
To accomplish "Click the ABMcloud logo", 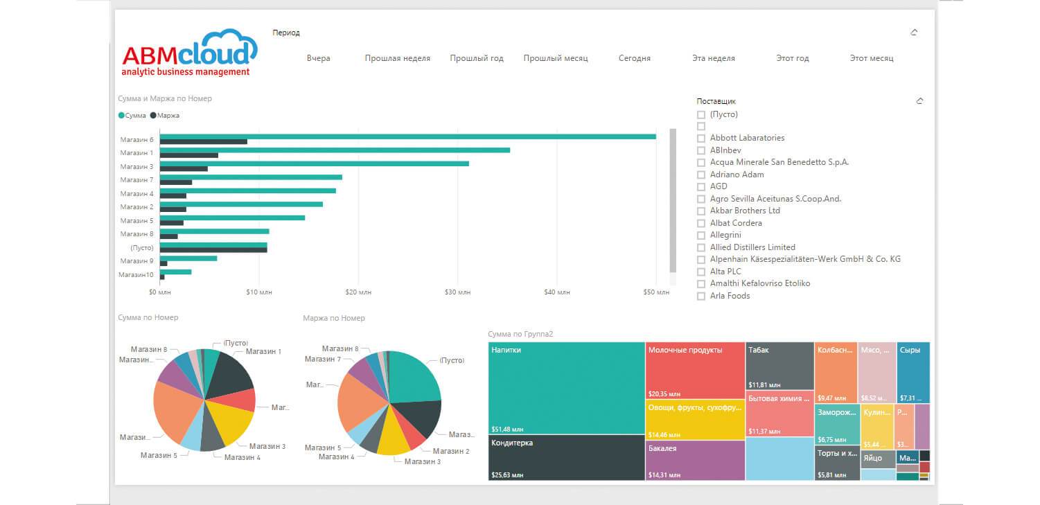I will click(x=189, y=53).
